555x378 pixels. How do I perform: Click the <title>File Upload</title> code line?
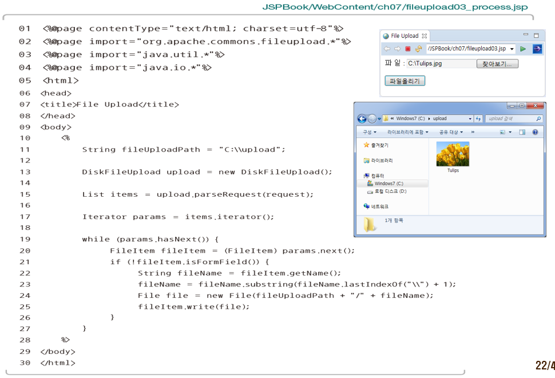(110, 105)
